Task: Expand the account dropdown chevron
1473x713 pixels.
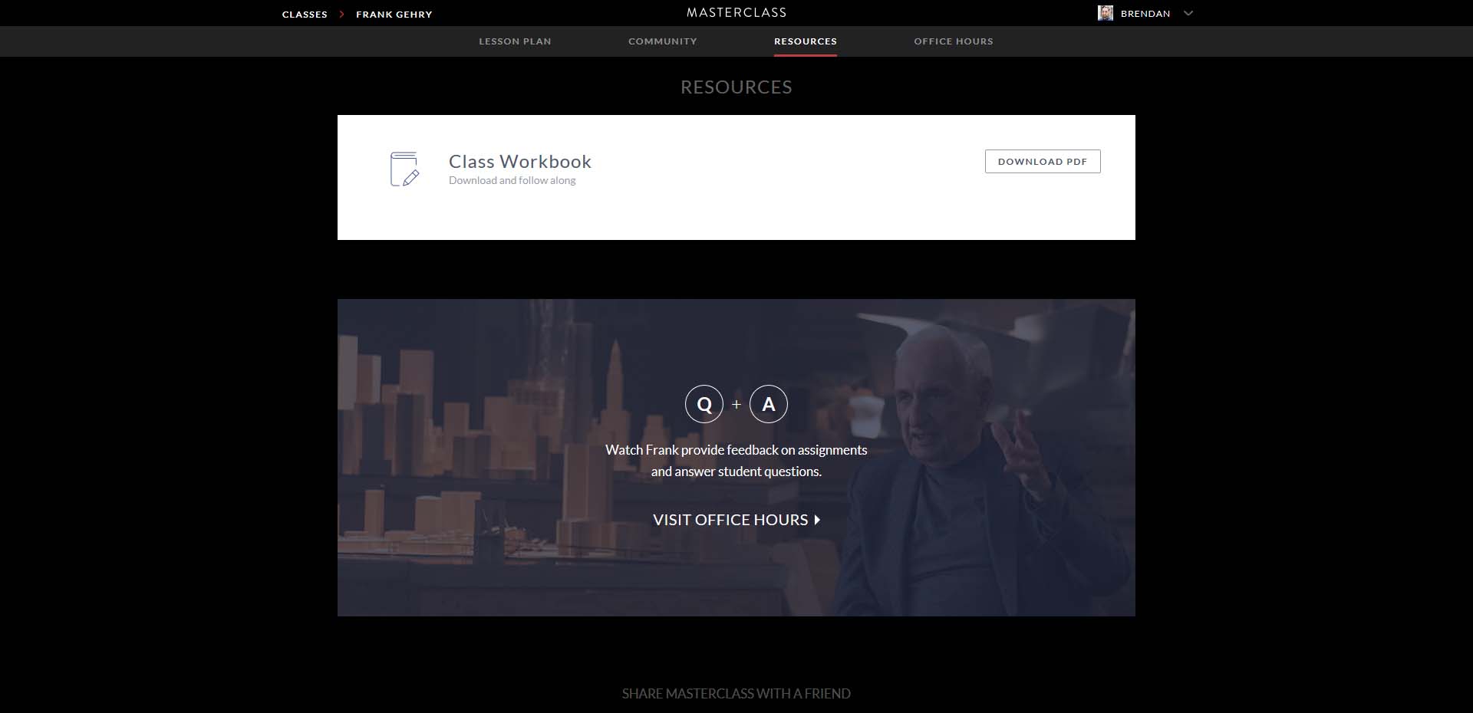Action: point(1188,13)
